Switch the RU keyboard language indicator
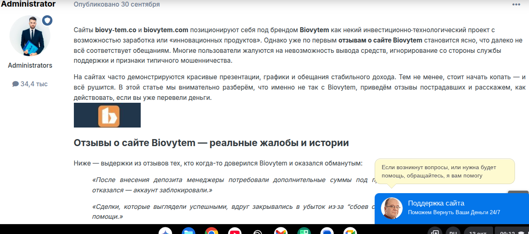This screenshot has width=529, height=234. 453,232
